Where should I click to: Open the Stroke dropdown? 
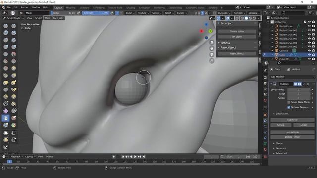pos(157,13)
